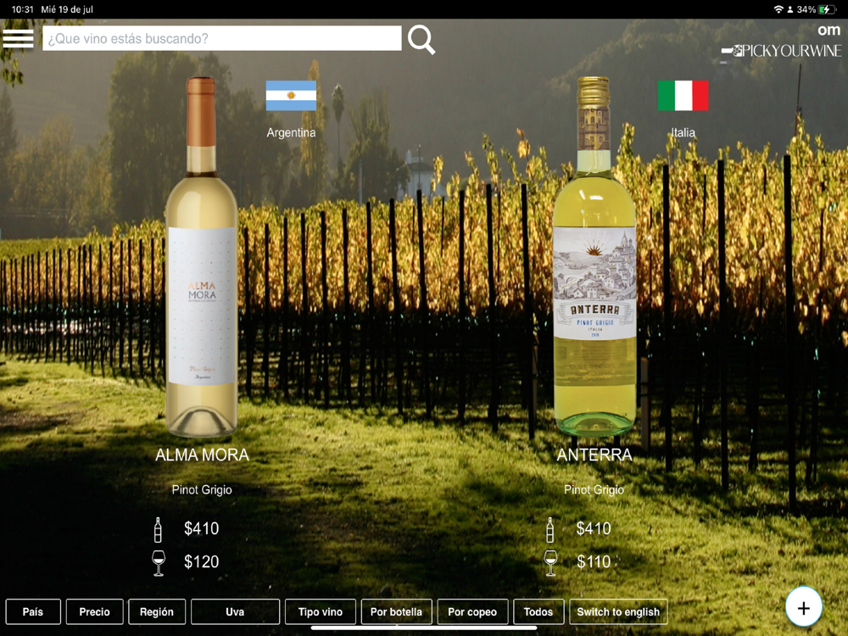Select the Anterra bottle image
Viewport: 848px width, 636px height.
click(x=594, y=256)
